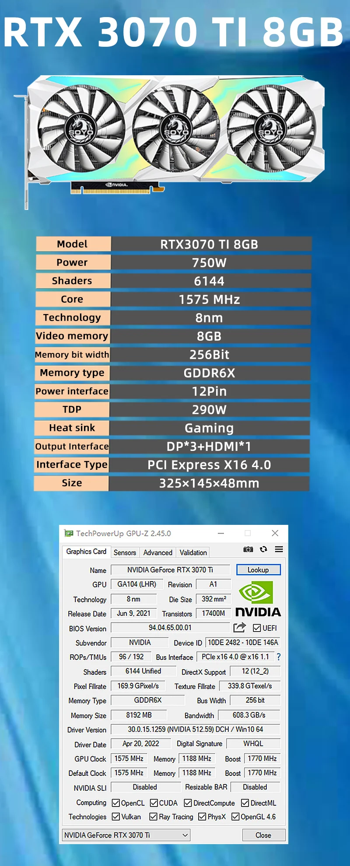
Task: Click the refresh icon in GPU-Z toolbar
Action: [263, 549]
